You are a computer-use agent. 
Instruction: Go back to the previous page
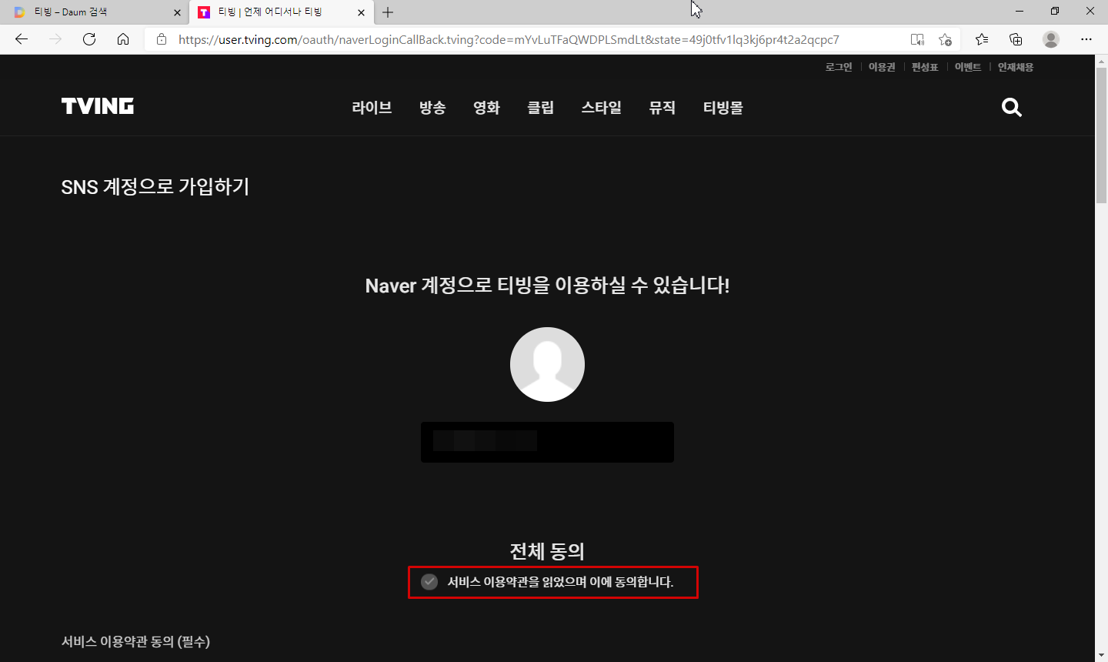(22, 39)
